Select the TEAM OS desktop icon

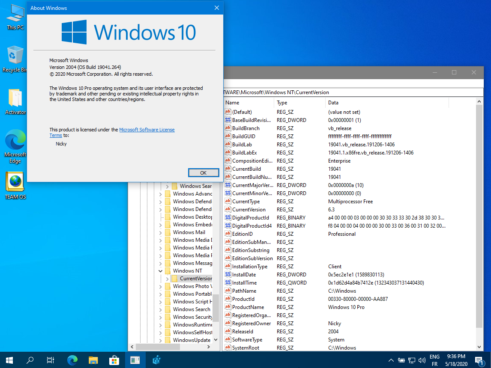coord(15,186)
